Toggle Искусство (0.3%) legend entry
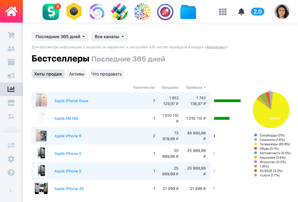Viewport: 298px width, 202px height. pyautogui.click(x=270, y=162)
